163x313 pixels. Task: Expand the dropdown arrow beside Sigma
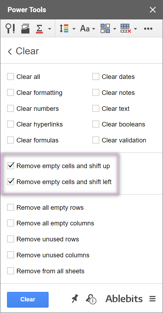coord(49,29)
